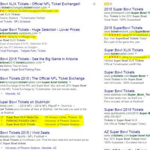Image resolution: width=150 pixels, height=150 pixels.
Task: Open the ticketmaster.com ad URL dropdown arrow
Action: pyautogui.click(x=136, y=54)
